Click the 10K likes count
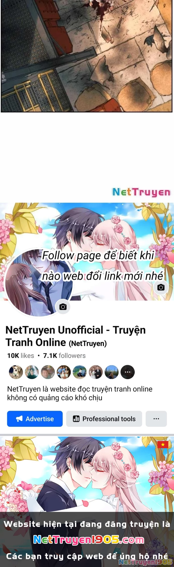The image size is (174, 567). tap(20, 356)
